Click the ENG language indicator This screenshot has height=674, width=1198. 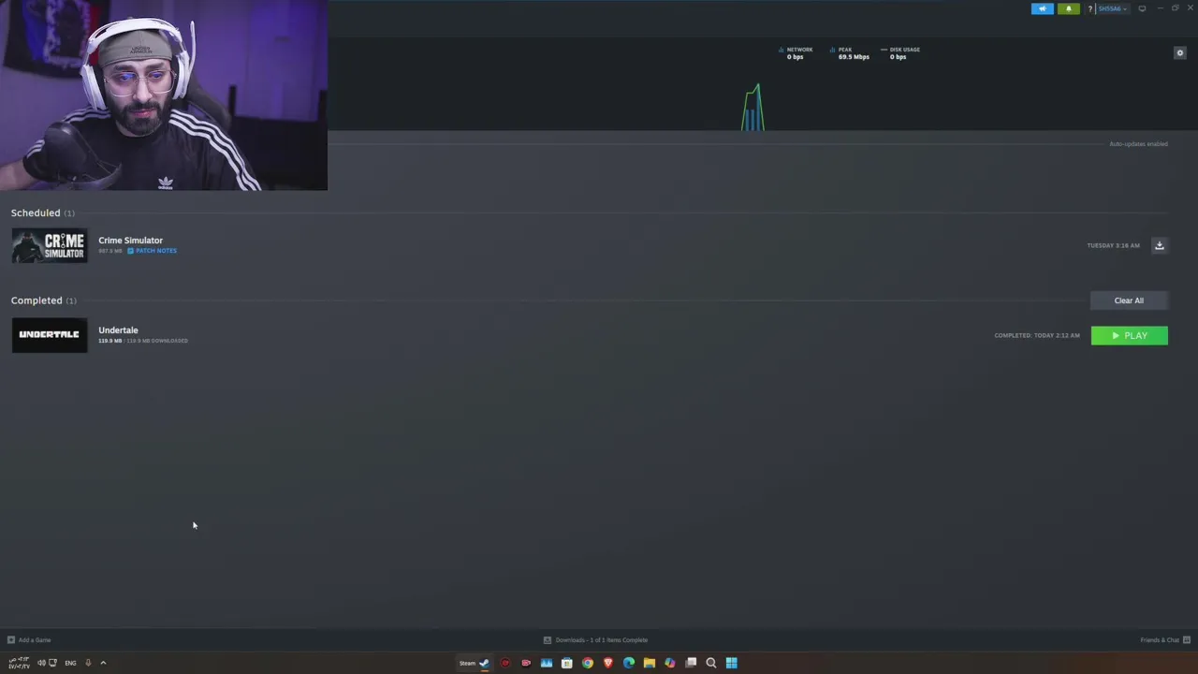pyautogui.click(x=70, y=663)
